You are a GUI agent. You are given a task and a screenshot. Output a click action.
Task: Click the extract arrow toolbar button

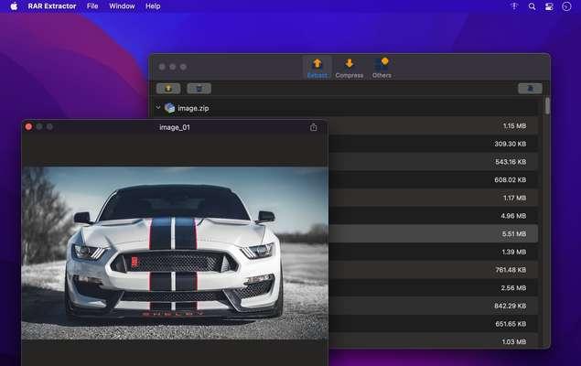(168, 89)
